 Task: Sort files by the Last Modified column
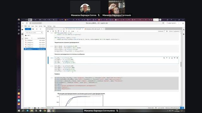41,38
